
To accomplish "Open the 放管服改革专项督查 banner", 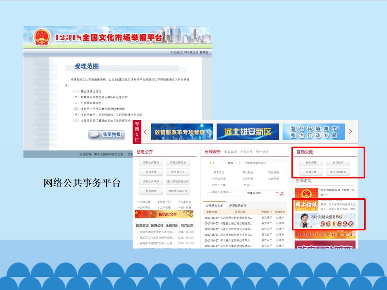I will point(182,132).
